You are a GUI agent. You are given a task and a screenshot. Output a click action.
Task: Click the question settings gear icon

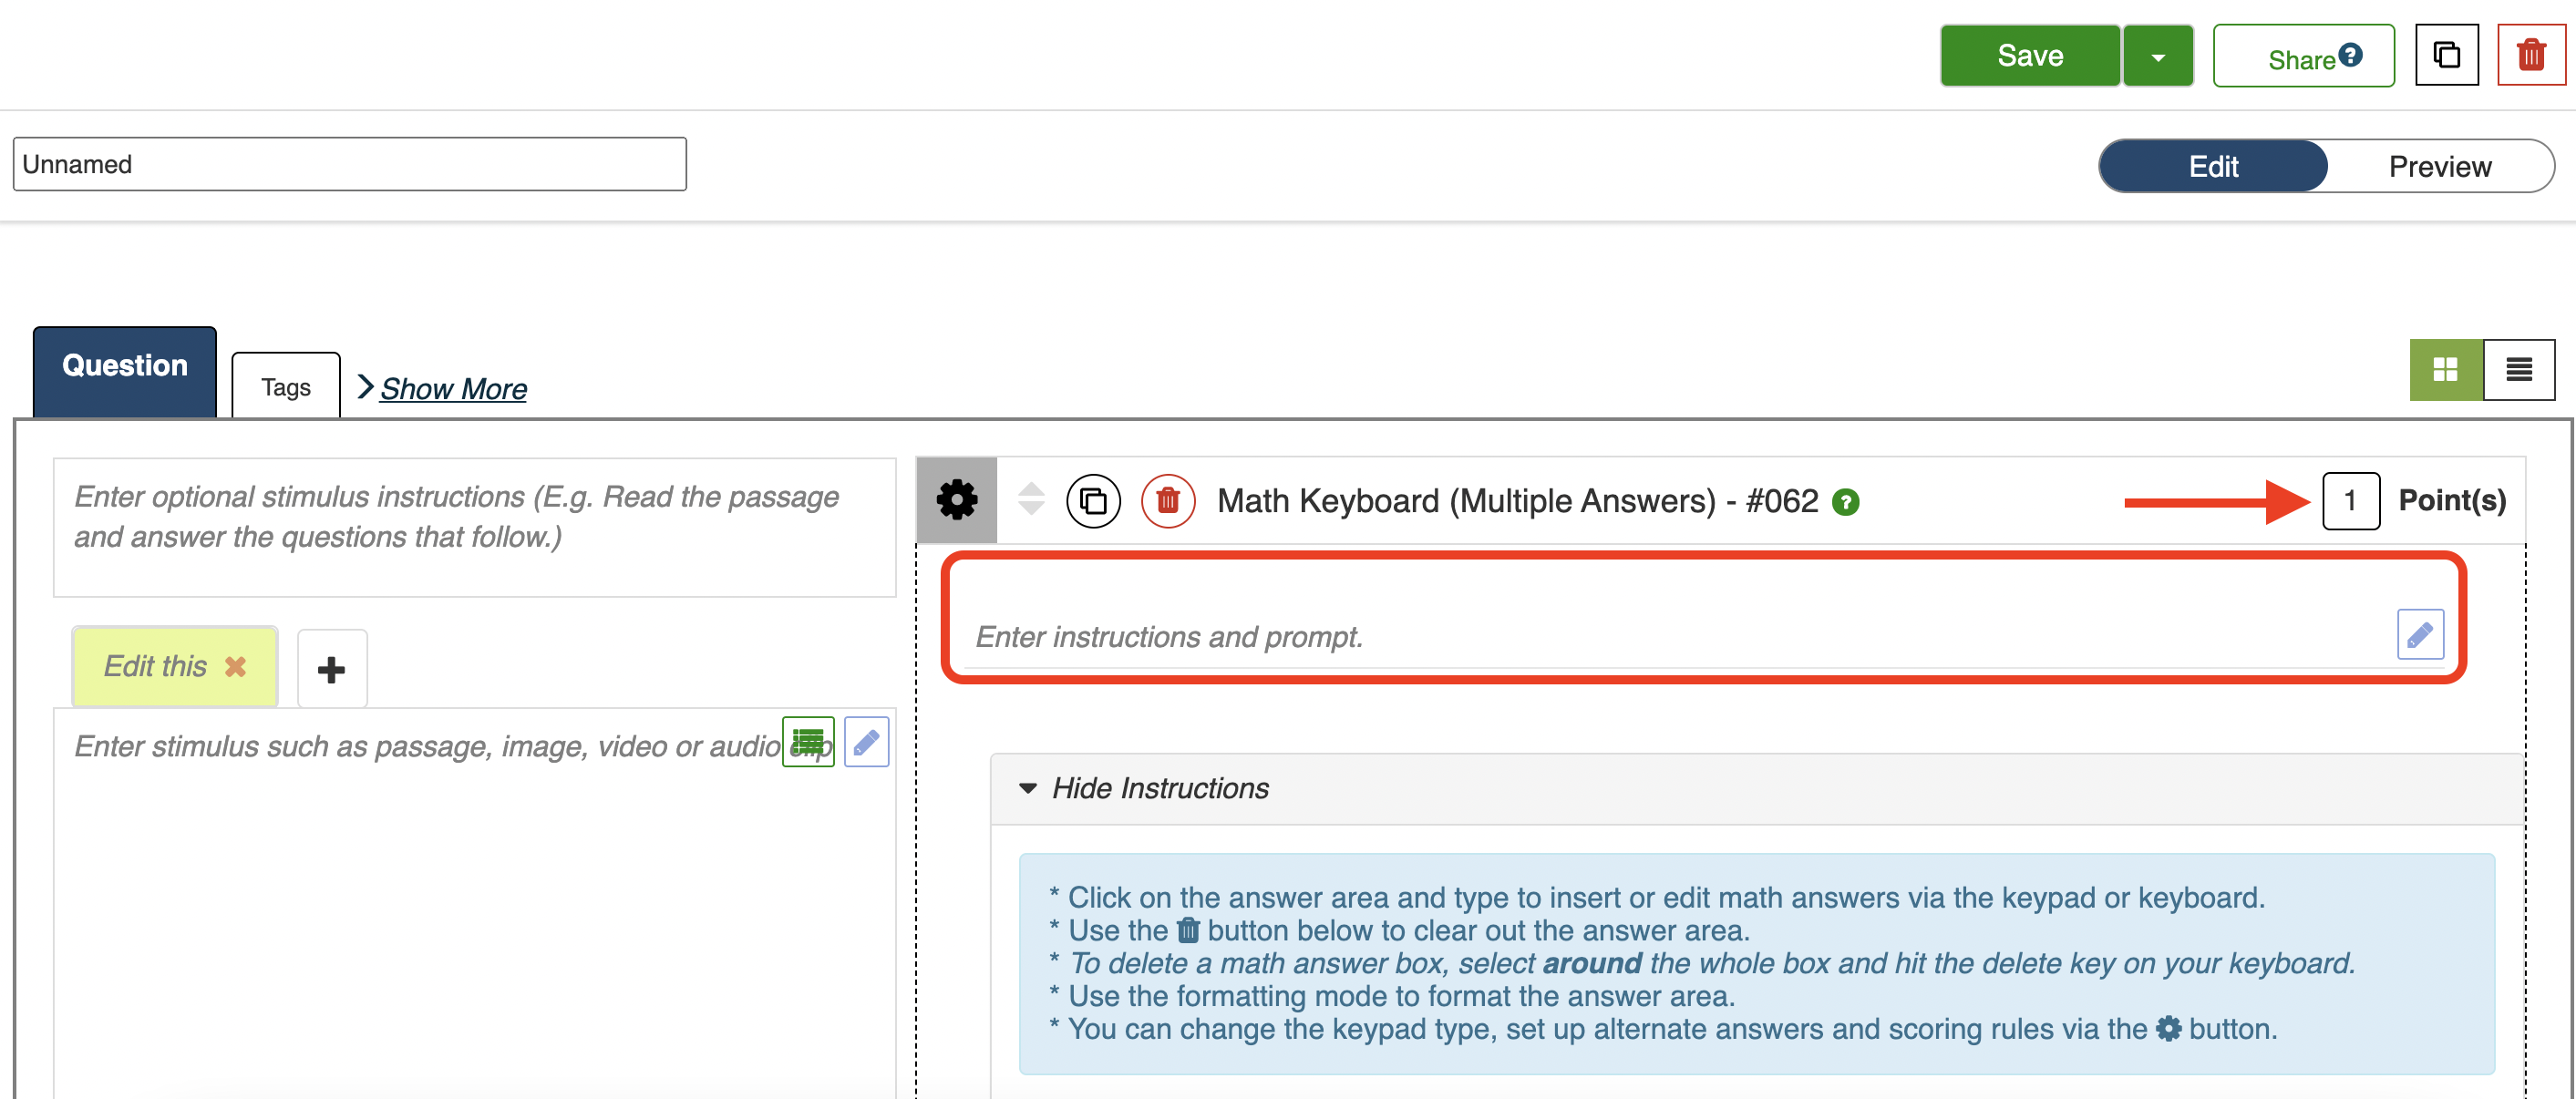pyautogui.click(x=956, y=500)
